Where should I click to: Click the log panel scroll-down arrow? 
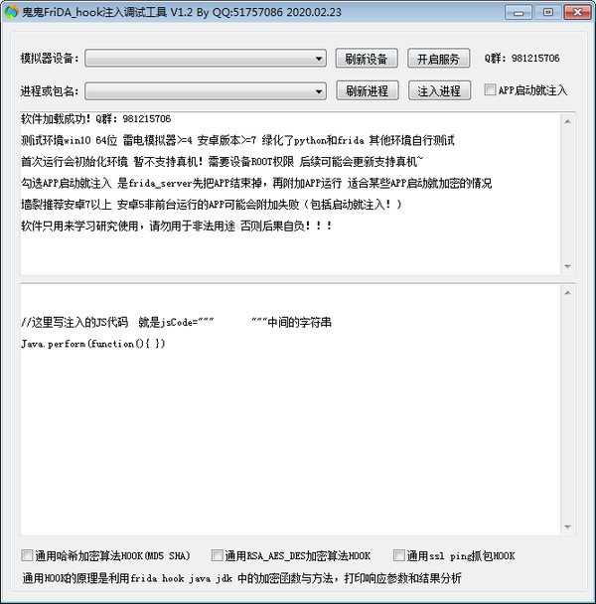pos(569,267)
